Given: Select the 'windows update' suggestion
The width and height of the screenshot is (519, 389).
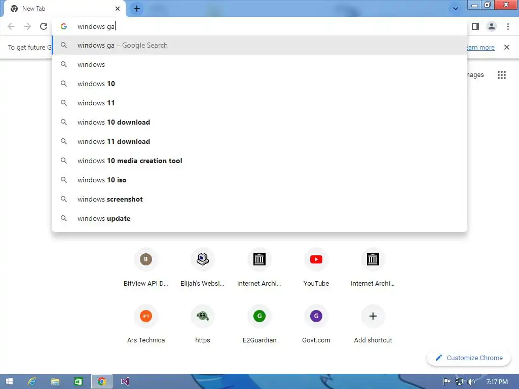Looking at the screenshot, I should [259, 218].
